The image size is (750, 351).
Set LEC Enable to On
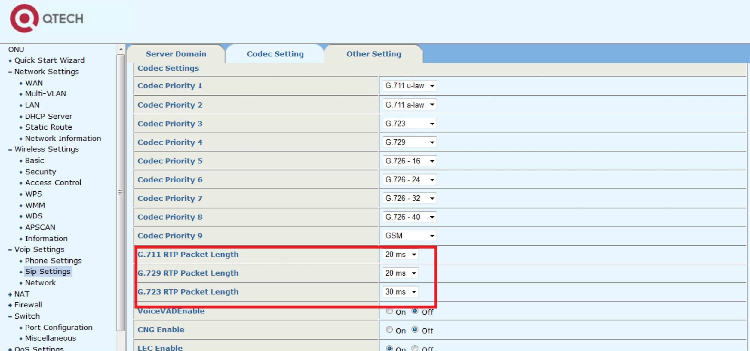389,348
